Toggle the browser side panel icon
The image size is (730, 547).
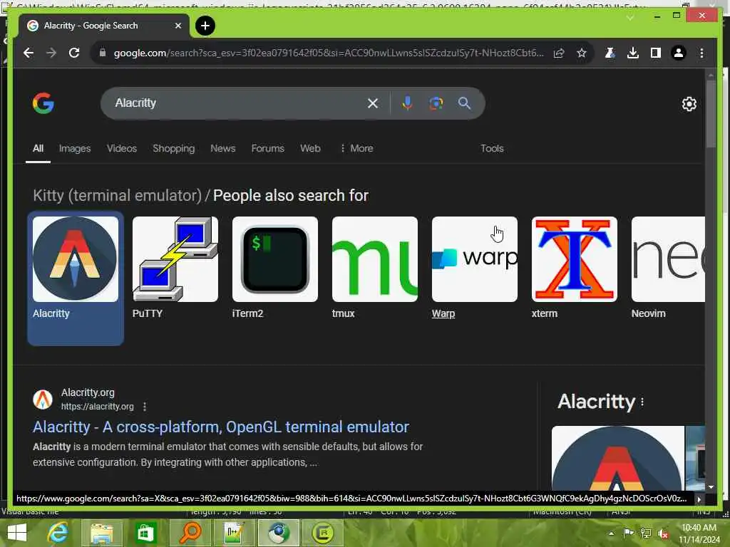656,53
